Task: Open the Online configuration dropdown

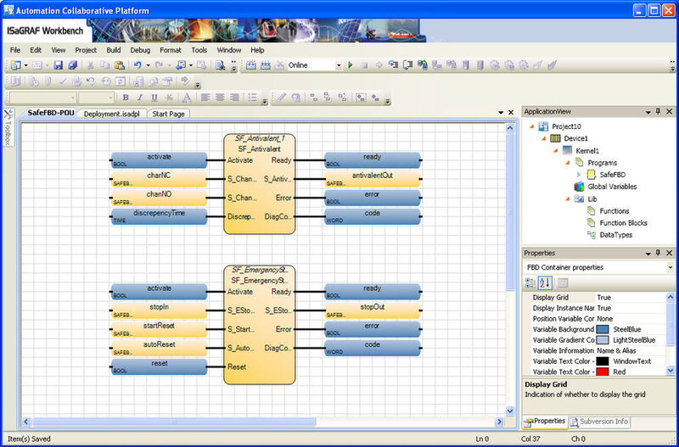Action: click(338, 65)
